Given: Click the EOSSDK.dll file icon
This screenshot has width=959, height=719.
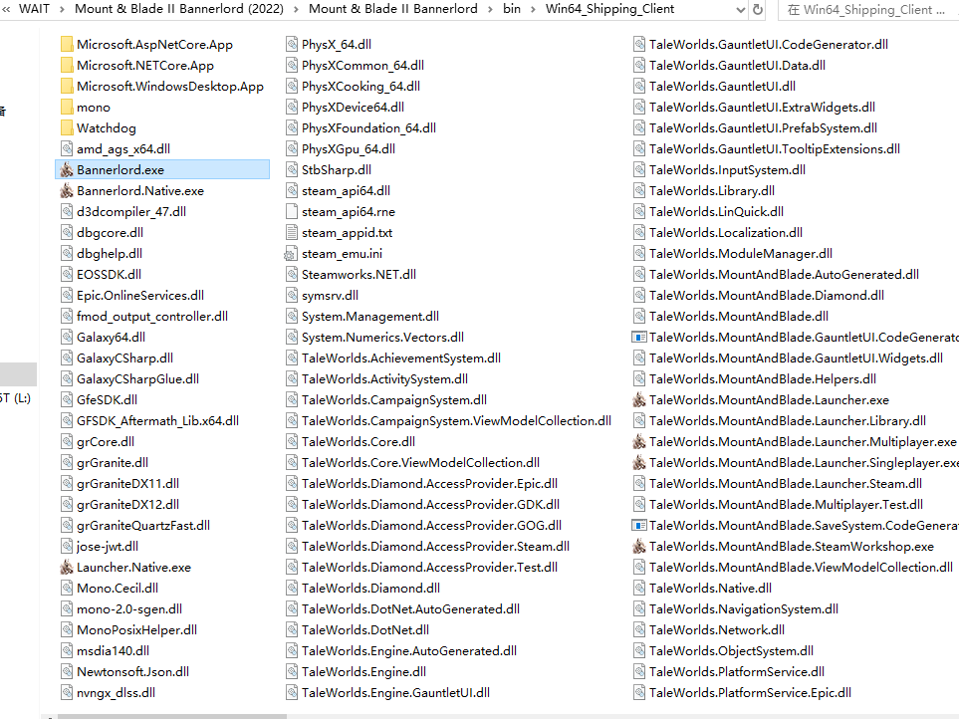Looking at the screenshot, I should [x=67, y=275].
